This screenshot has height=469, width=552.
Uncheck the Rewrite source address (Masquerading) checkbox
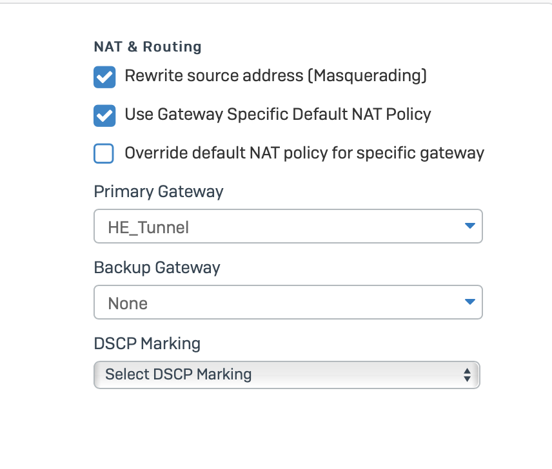(104, 77)
